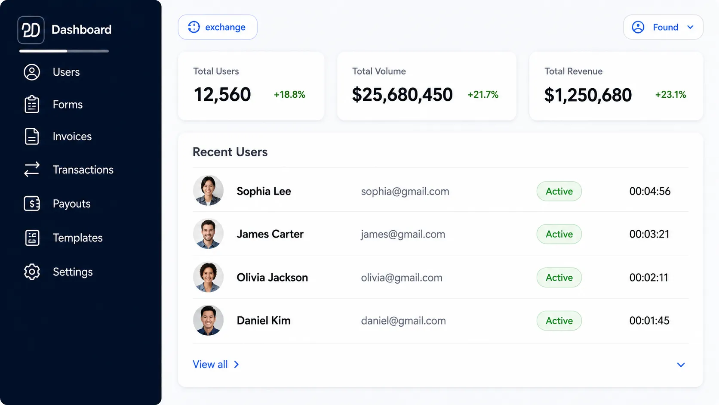Click email daniel@gmail.com
Screen dimensions: 719x405
403,321
